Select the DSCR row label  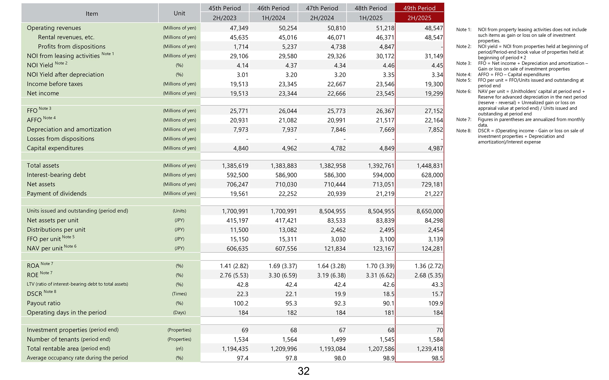(x=35, y=294)
